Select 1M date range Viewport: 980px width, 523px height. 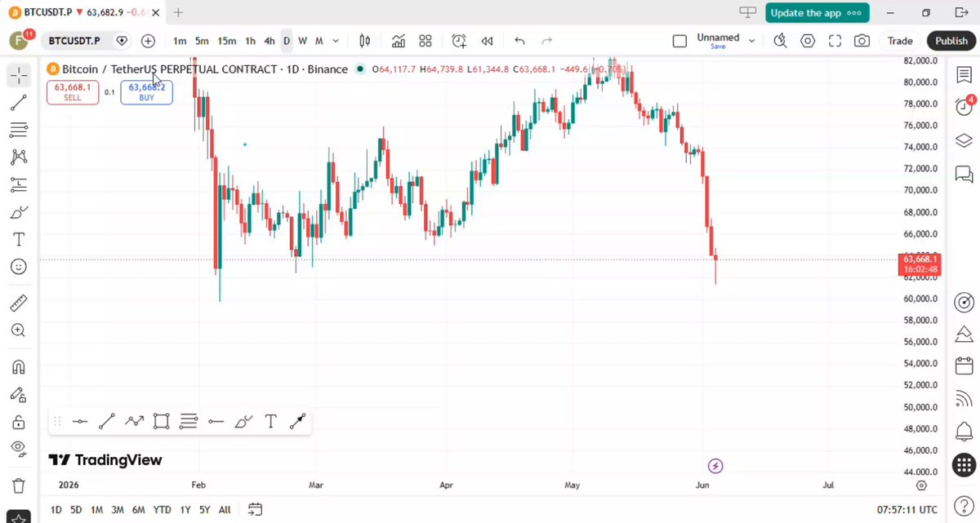click(x=96, y=510)
